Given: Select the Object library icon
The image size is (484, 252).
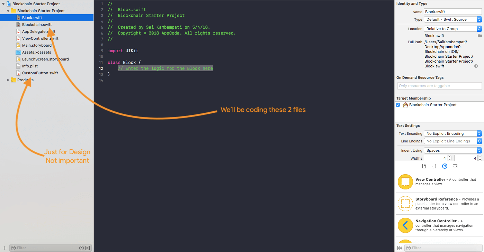Looking at the screenshot, I should pyautogui.click(x=445, y=166).
